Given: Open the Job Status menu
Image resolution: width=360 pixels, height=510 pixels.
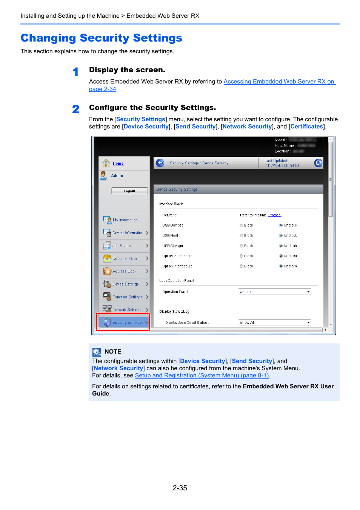Looking at the screenshot, I should pyautogui.click(x=124, y=246).
